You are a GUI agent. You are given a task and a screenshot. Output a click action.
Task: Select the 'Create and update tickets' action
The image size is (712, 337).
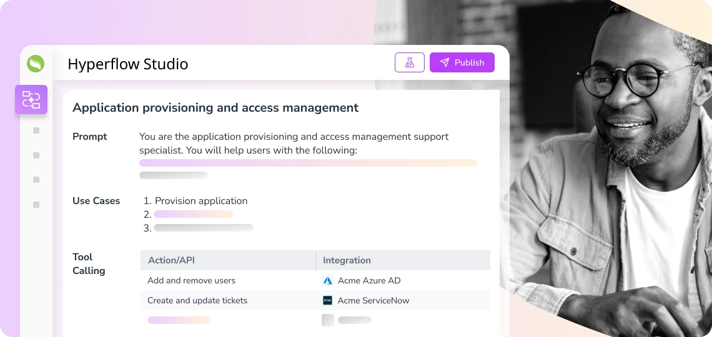click(x=197, y=301)
